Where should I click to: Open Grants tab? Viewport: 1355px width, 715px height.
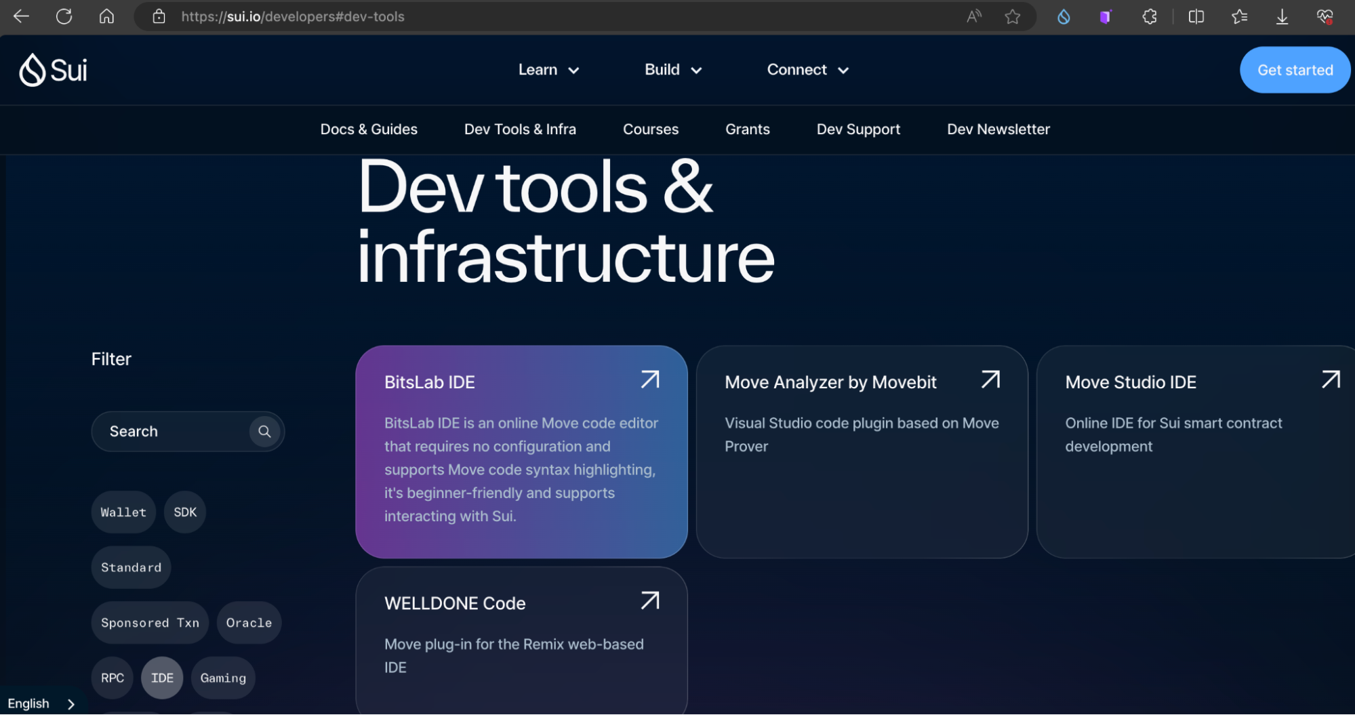pos(748,129)
